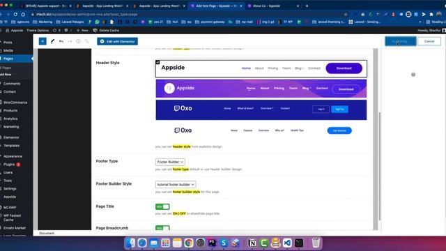
Task: Open Appearance in the admin sidebar
Action: point(13,156)
